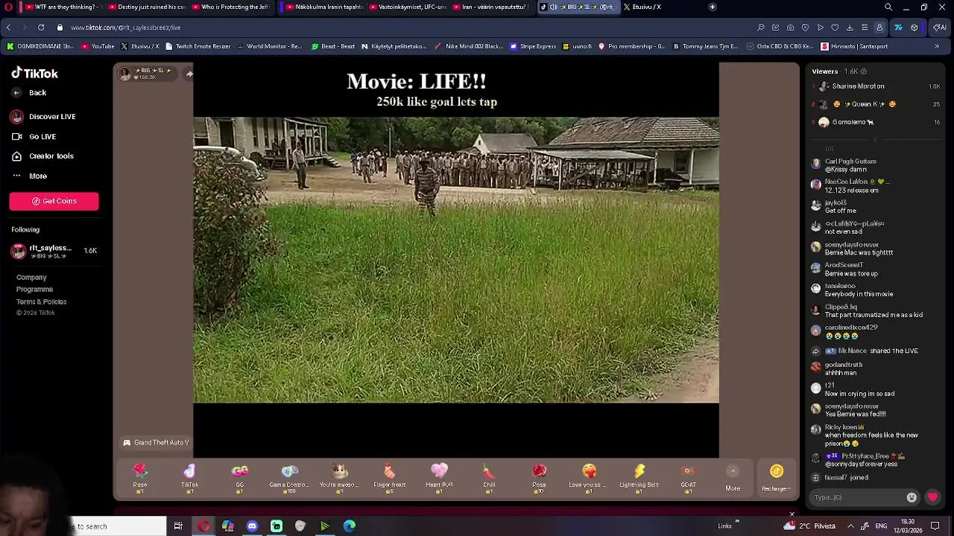The width and height of the screenshot is (954, 536).
Task: Send the Game Controller gift
Action: (289, 477)
